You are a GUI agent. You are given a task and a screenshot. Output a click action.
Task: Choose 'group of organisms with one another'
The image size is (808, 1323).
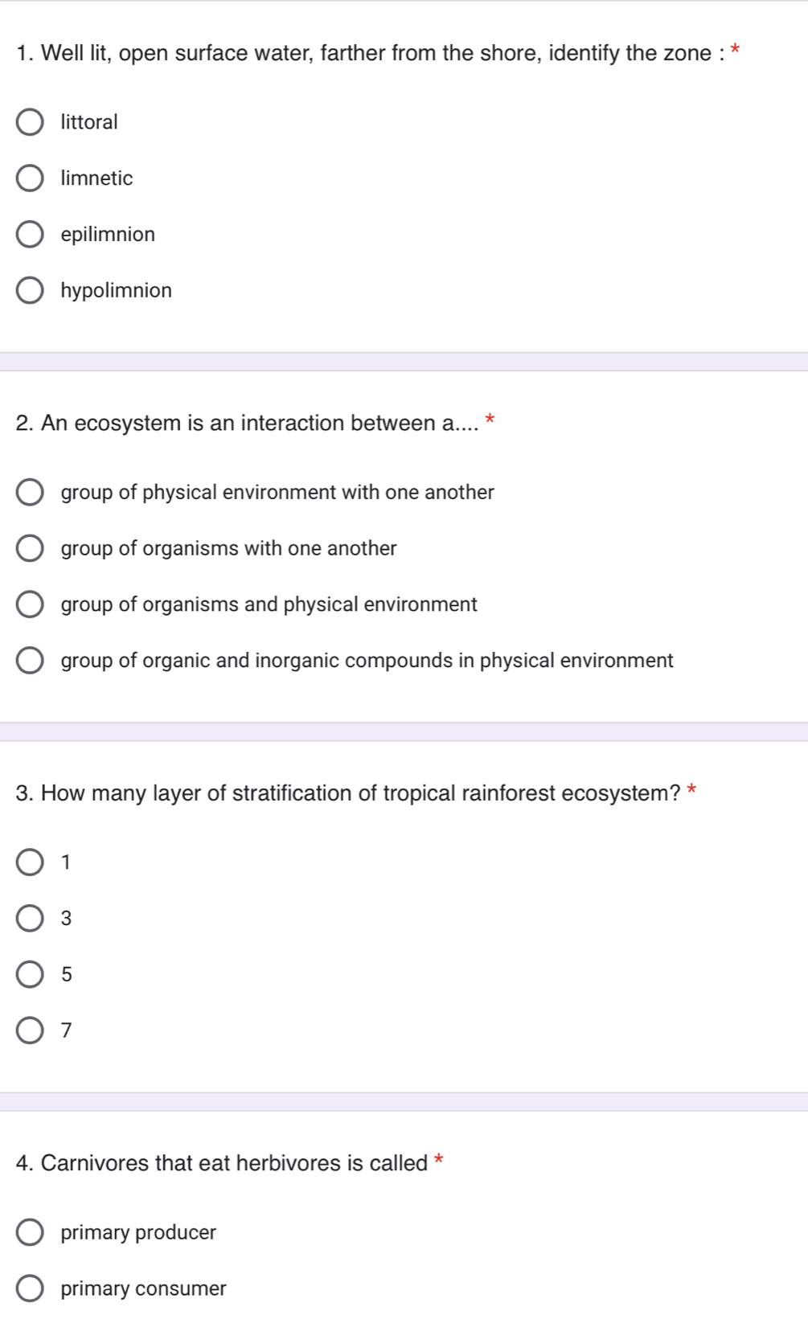31,549
